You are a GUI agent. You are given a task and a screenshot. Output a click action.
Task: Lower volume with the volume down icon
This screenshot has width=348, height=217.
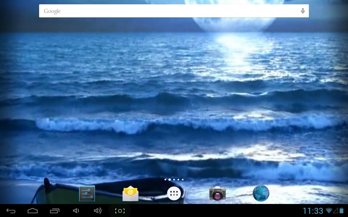[76, 211]
